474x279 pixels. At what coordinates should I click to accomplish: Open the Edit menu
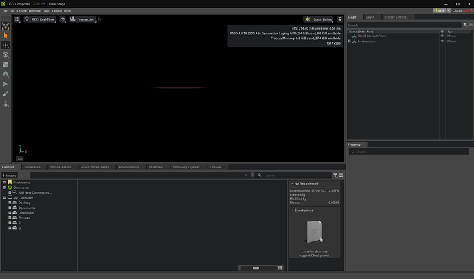point(12,11)
